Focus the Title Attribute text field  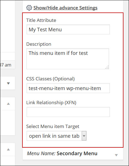[68, 29]
